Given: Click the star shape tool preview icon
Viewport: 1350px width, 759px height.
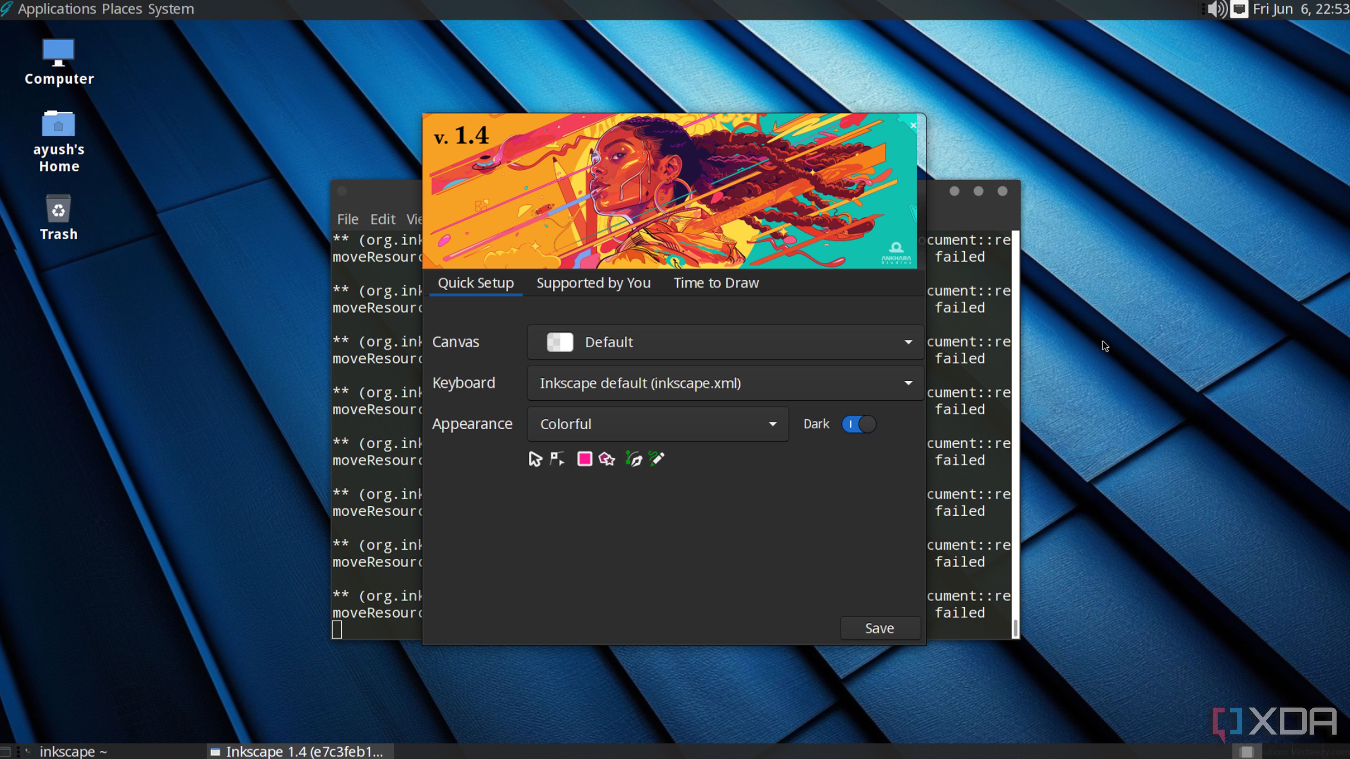Looking at the screenshot, I should pyautogui.click(x=607, y=459).
